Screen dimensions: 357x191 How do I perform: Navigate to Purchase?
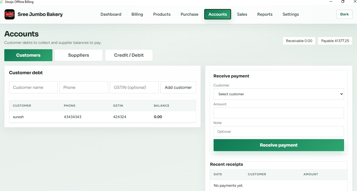[189, 14]
